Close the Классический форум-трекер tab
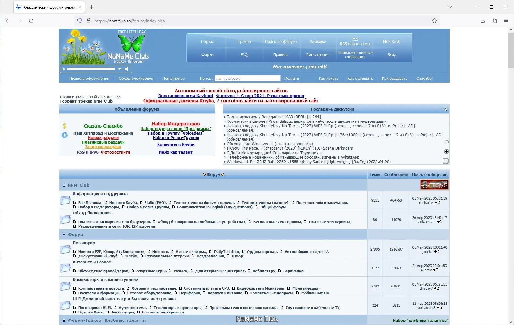This screenshot has height=325, width=514. (80, 7)
